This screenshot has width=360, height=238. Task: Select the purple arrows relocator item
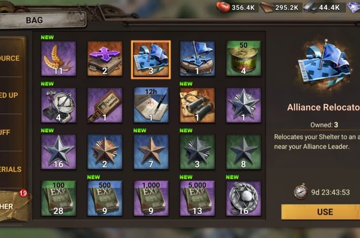(105, 58)
